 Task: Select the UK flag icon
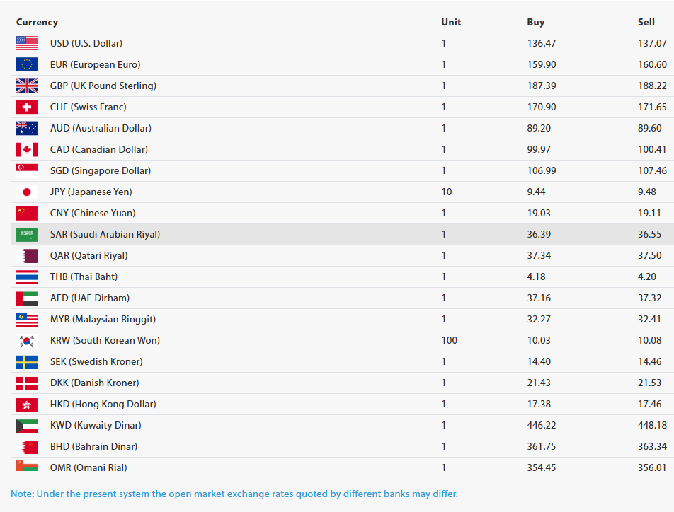[x=27, y=86]
